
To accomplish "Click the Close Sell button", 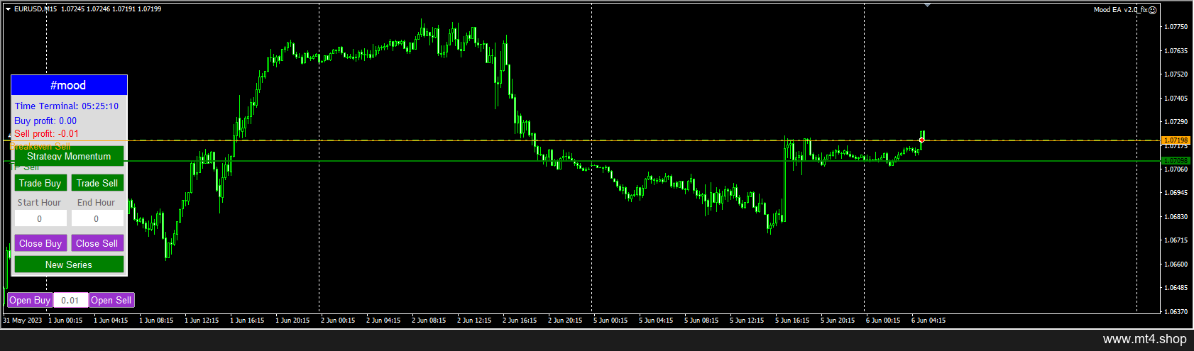I will pyautogui.click(x=97, y=243).
